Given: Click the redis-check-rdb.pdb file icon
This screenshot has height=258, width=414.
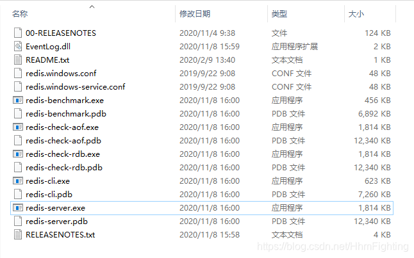Looking at the screenshot, I should (18, 168).
